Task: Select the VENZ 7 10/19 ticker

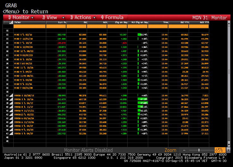Action: (23, 43)
